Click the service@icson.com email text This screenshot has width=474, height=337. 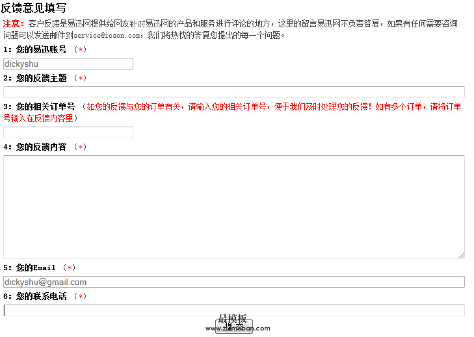[x=107, y=36]
